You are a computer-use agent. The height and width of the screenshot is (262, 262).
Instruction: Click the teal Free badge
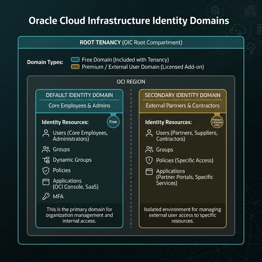(x=113, y=122)
